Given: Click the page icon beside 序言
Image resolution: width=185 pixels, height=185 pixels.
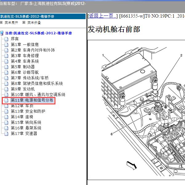Looking at the screenshot, I should (6, 39).
